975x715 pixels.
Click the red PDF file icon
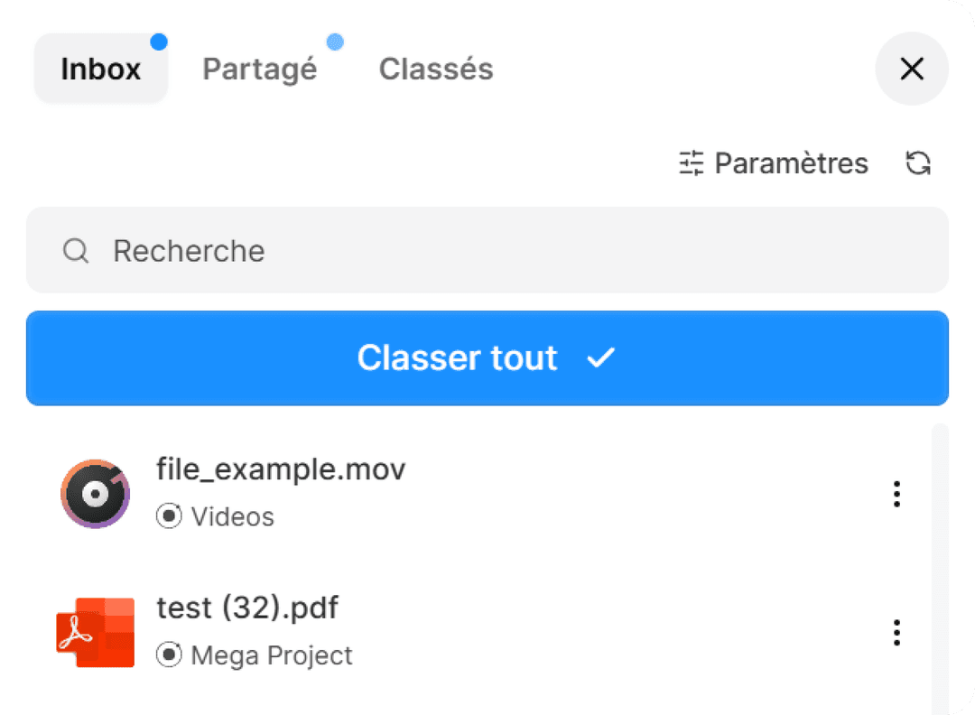coord(95,632)
